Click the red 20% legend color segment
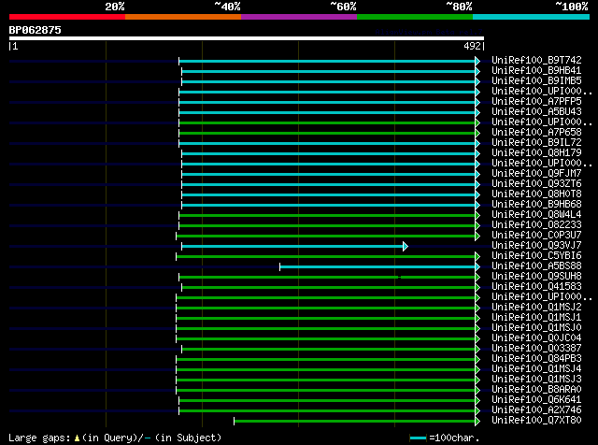 click(67, 17)
